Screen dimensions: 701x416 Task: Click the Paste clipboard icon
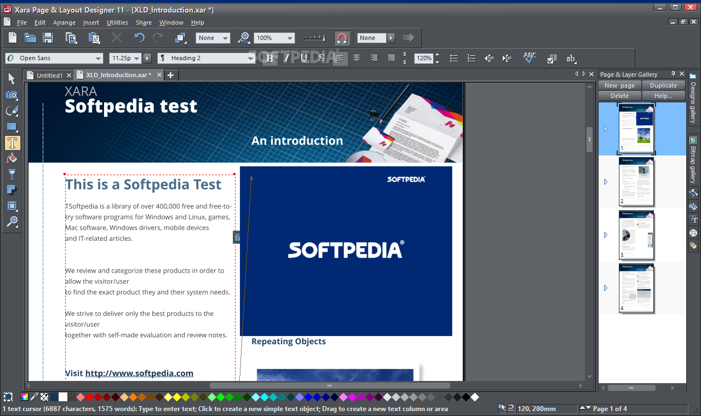(94, 38)
